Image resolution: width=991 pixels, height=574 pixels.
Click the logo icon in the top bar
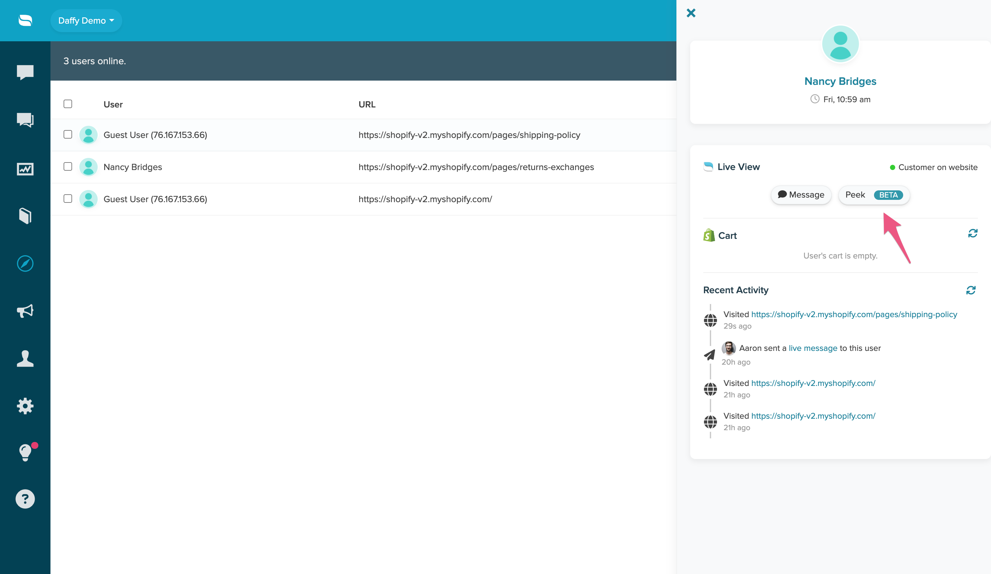25,20
